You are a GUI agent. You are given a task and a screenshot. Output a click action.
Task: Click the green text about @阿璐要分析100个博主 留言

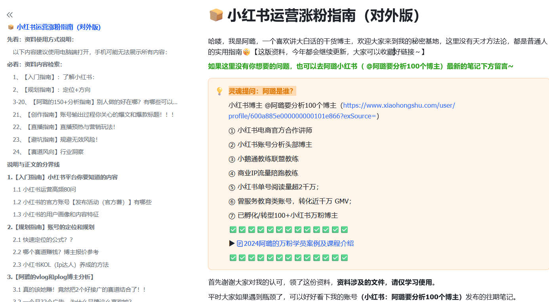[x=361, y=66]
